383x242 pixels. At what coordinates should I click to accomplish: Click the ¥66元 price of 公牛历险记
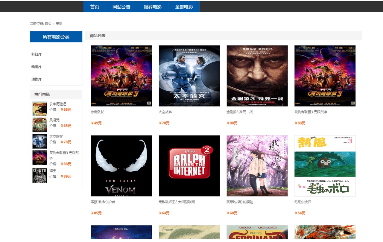[66, 109]
